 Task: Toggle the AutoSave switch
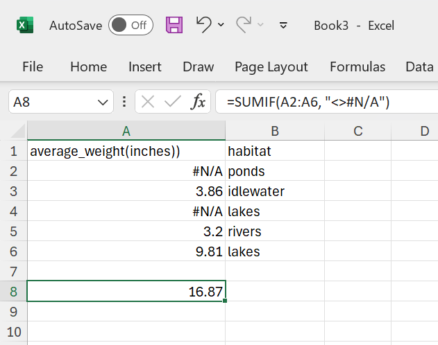click(130, 26)
